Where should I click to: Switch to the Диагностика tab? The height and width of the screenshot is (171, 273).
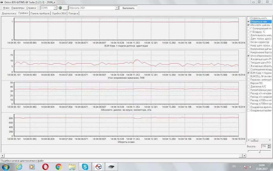click(x=9, y=13)
